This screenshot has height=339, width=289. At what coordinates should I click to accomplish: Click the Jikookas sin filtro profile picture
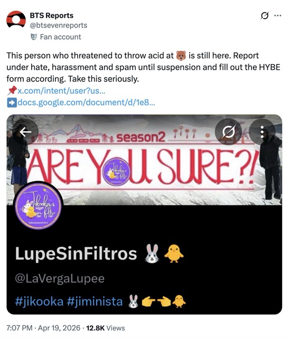pyautogui.click(x=39, y=206)
